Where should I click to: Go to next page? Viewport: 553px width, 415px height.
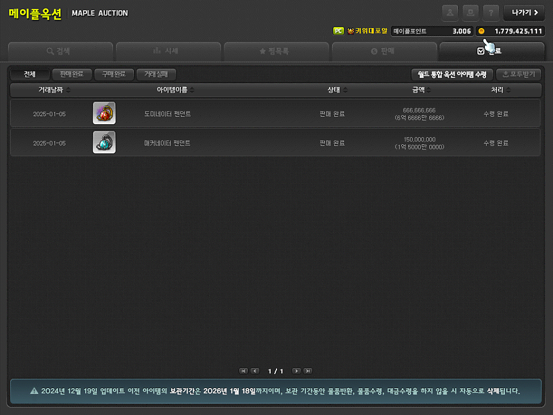pyautogui.click(x=297, y=371)
